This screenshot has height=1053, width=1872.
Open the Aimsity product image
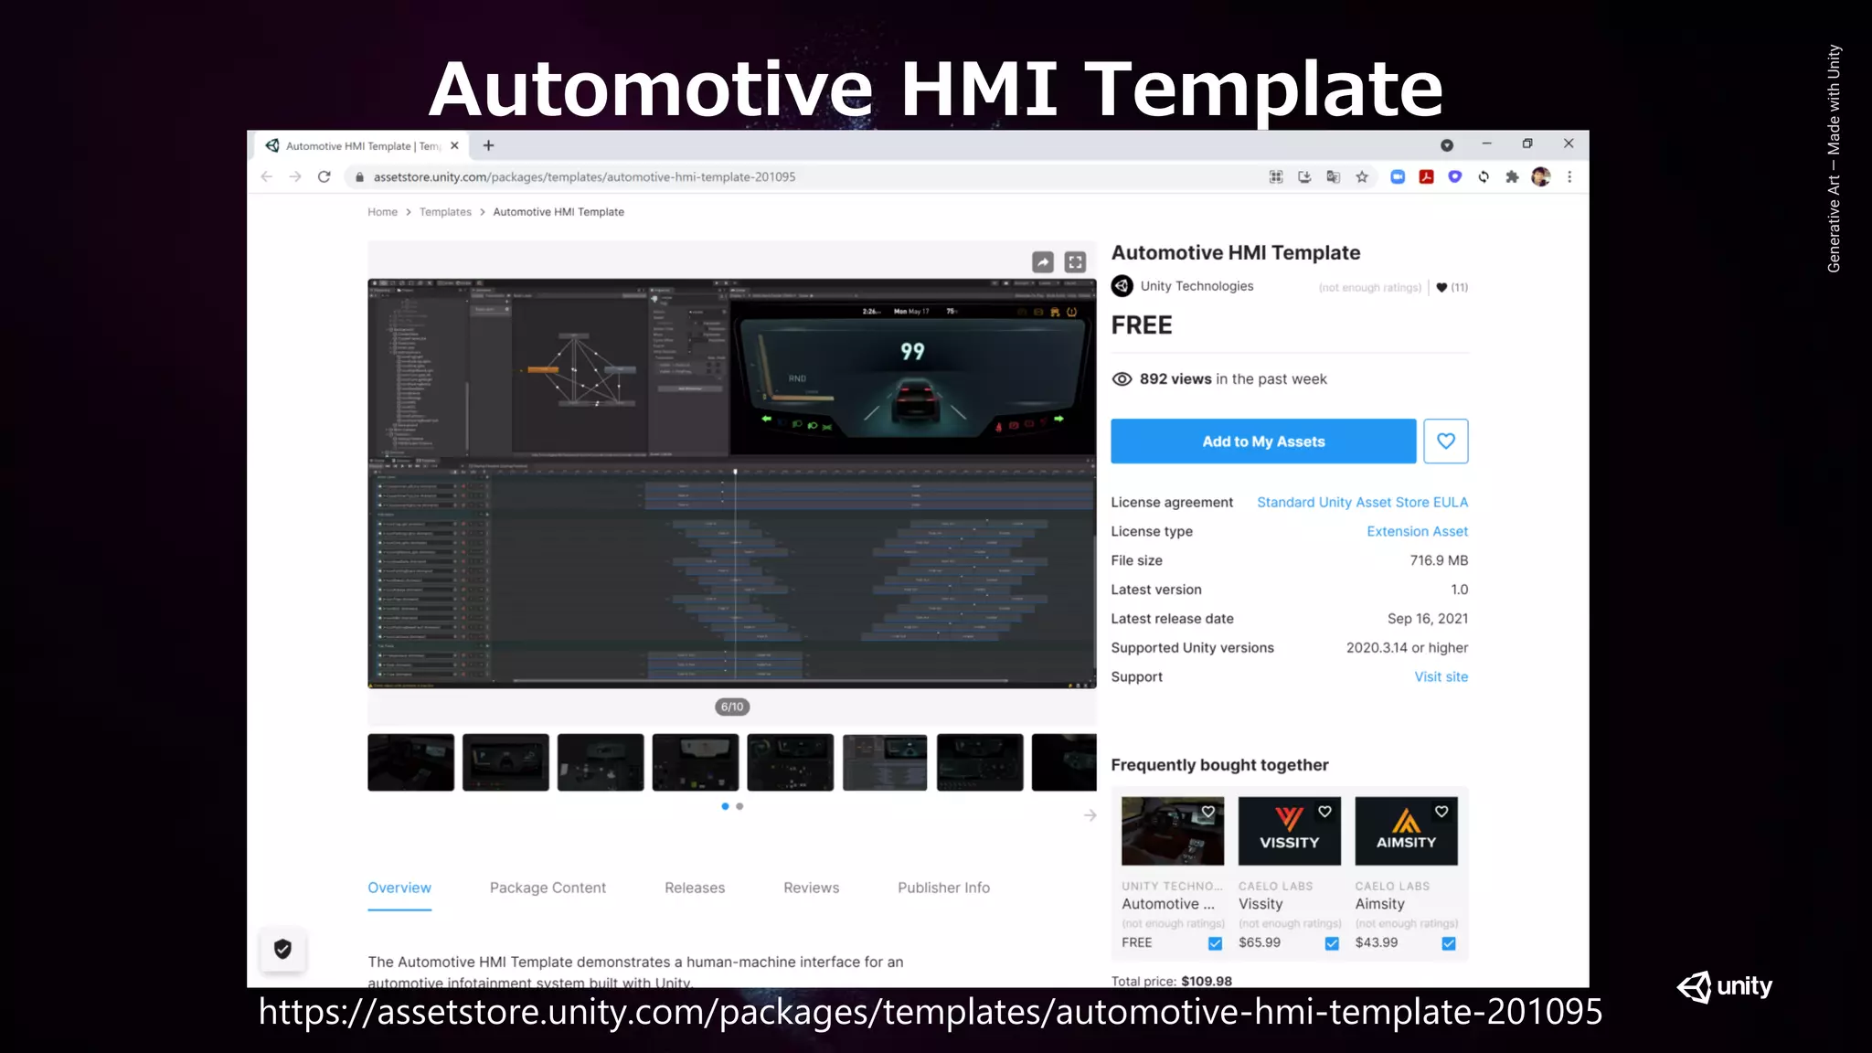(1406, 831)
